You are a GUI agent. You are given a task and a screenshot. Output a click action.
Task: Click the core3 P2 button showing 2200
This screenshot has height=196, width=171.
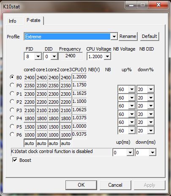[x=66, y=102]
